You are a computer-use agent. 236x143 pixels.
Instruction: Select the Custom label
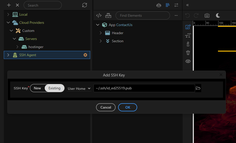tap(28, 31)
